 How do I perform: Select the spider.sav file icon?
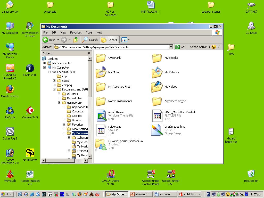[101, 130]
